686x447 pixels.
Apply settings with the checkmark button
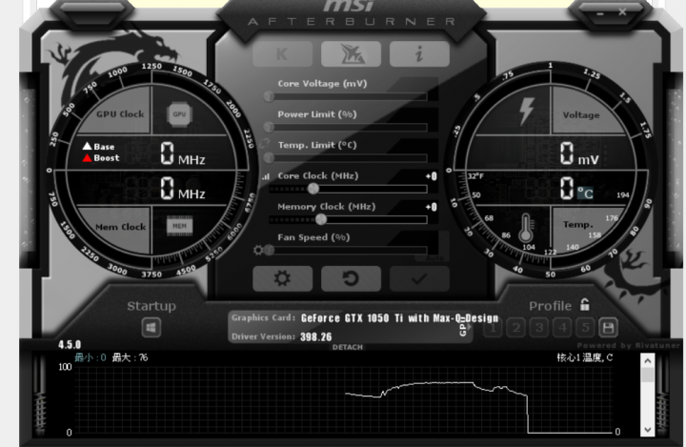coord(419,278)
